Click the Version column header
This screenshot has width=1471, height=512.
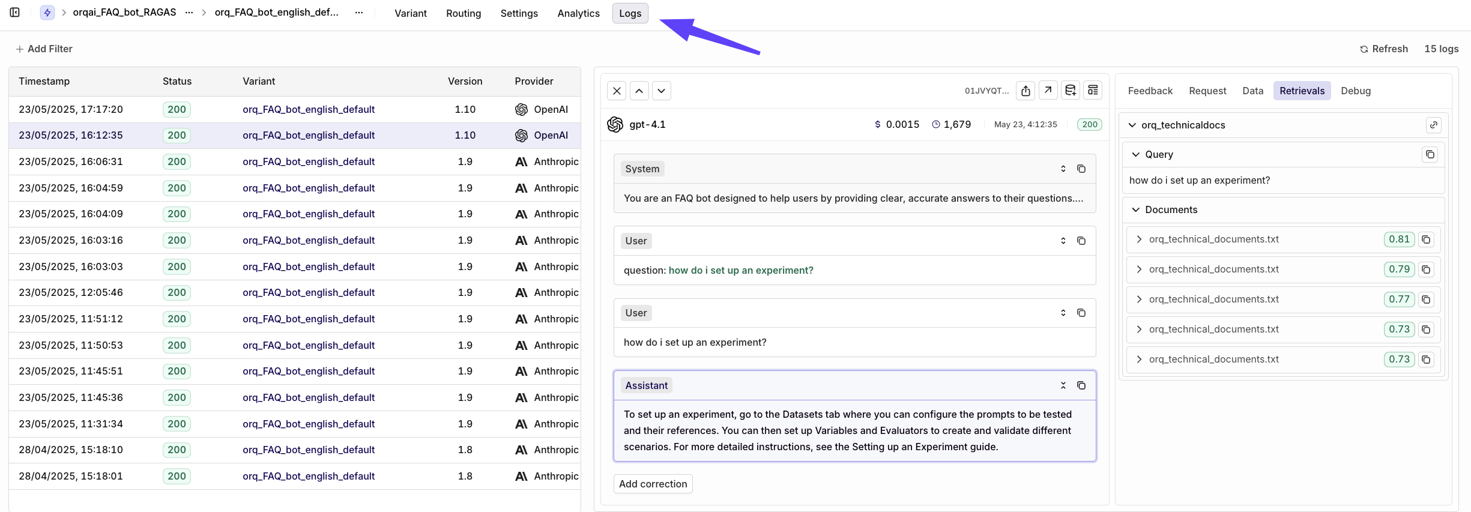click(465, 81)
